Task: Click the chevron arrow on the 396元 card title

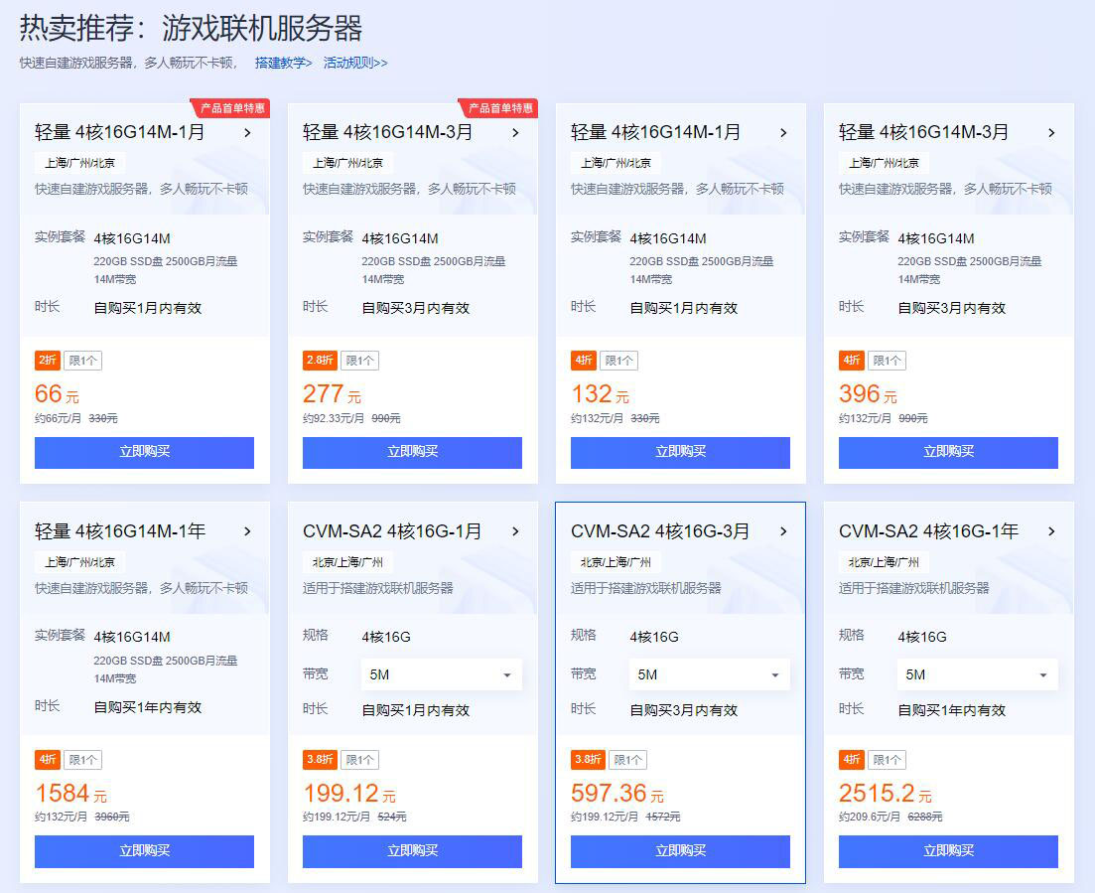Action: coord(1051,133)
